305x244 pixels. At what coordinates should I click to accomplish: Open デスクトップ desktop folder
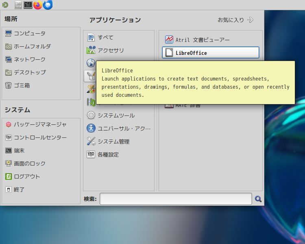(x=26, y=72)
